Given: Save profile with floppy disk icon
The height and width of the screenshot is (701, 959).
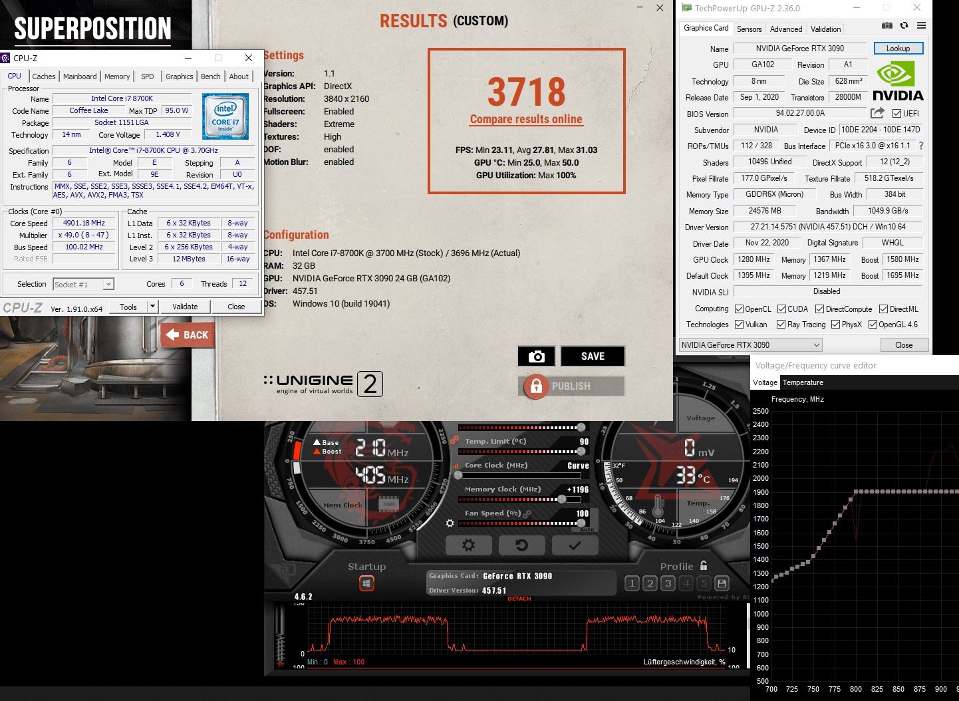Looking at the screenshot, I should tap(722, 584).
